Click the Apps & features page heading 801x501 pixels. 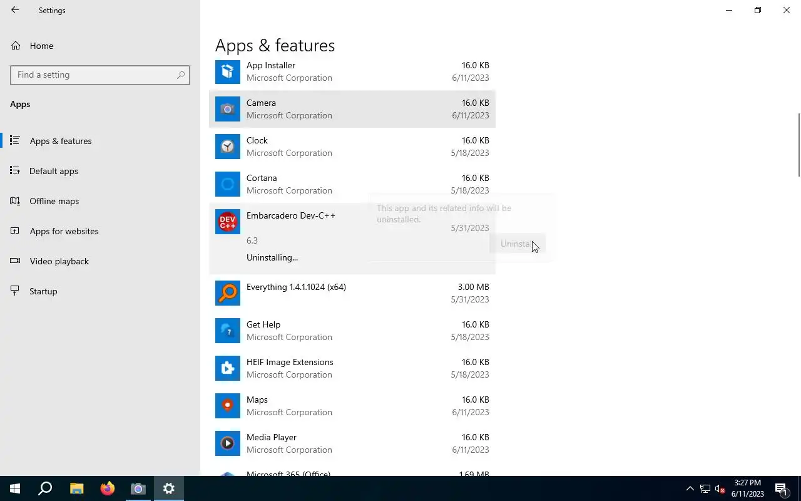pyautogui.click(x=275, y=45)
